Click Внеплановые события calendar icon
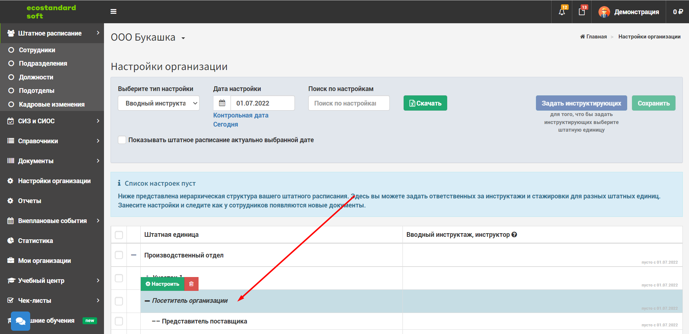 pyautogui.click(x=11, y=220)
